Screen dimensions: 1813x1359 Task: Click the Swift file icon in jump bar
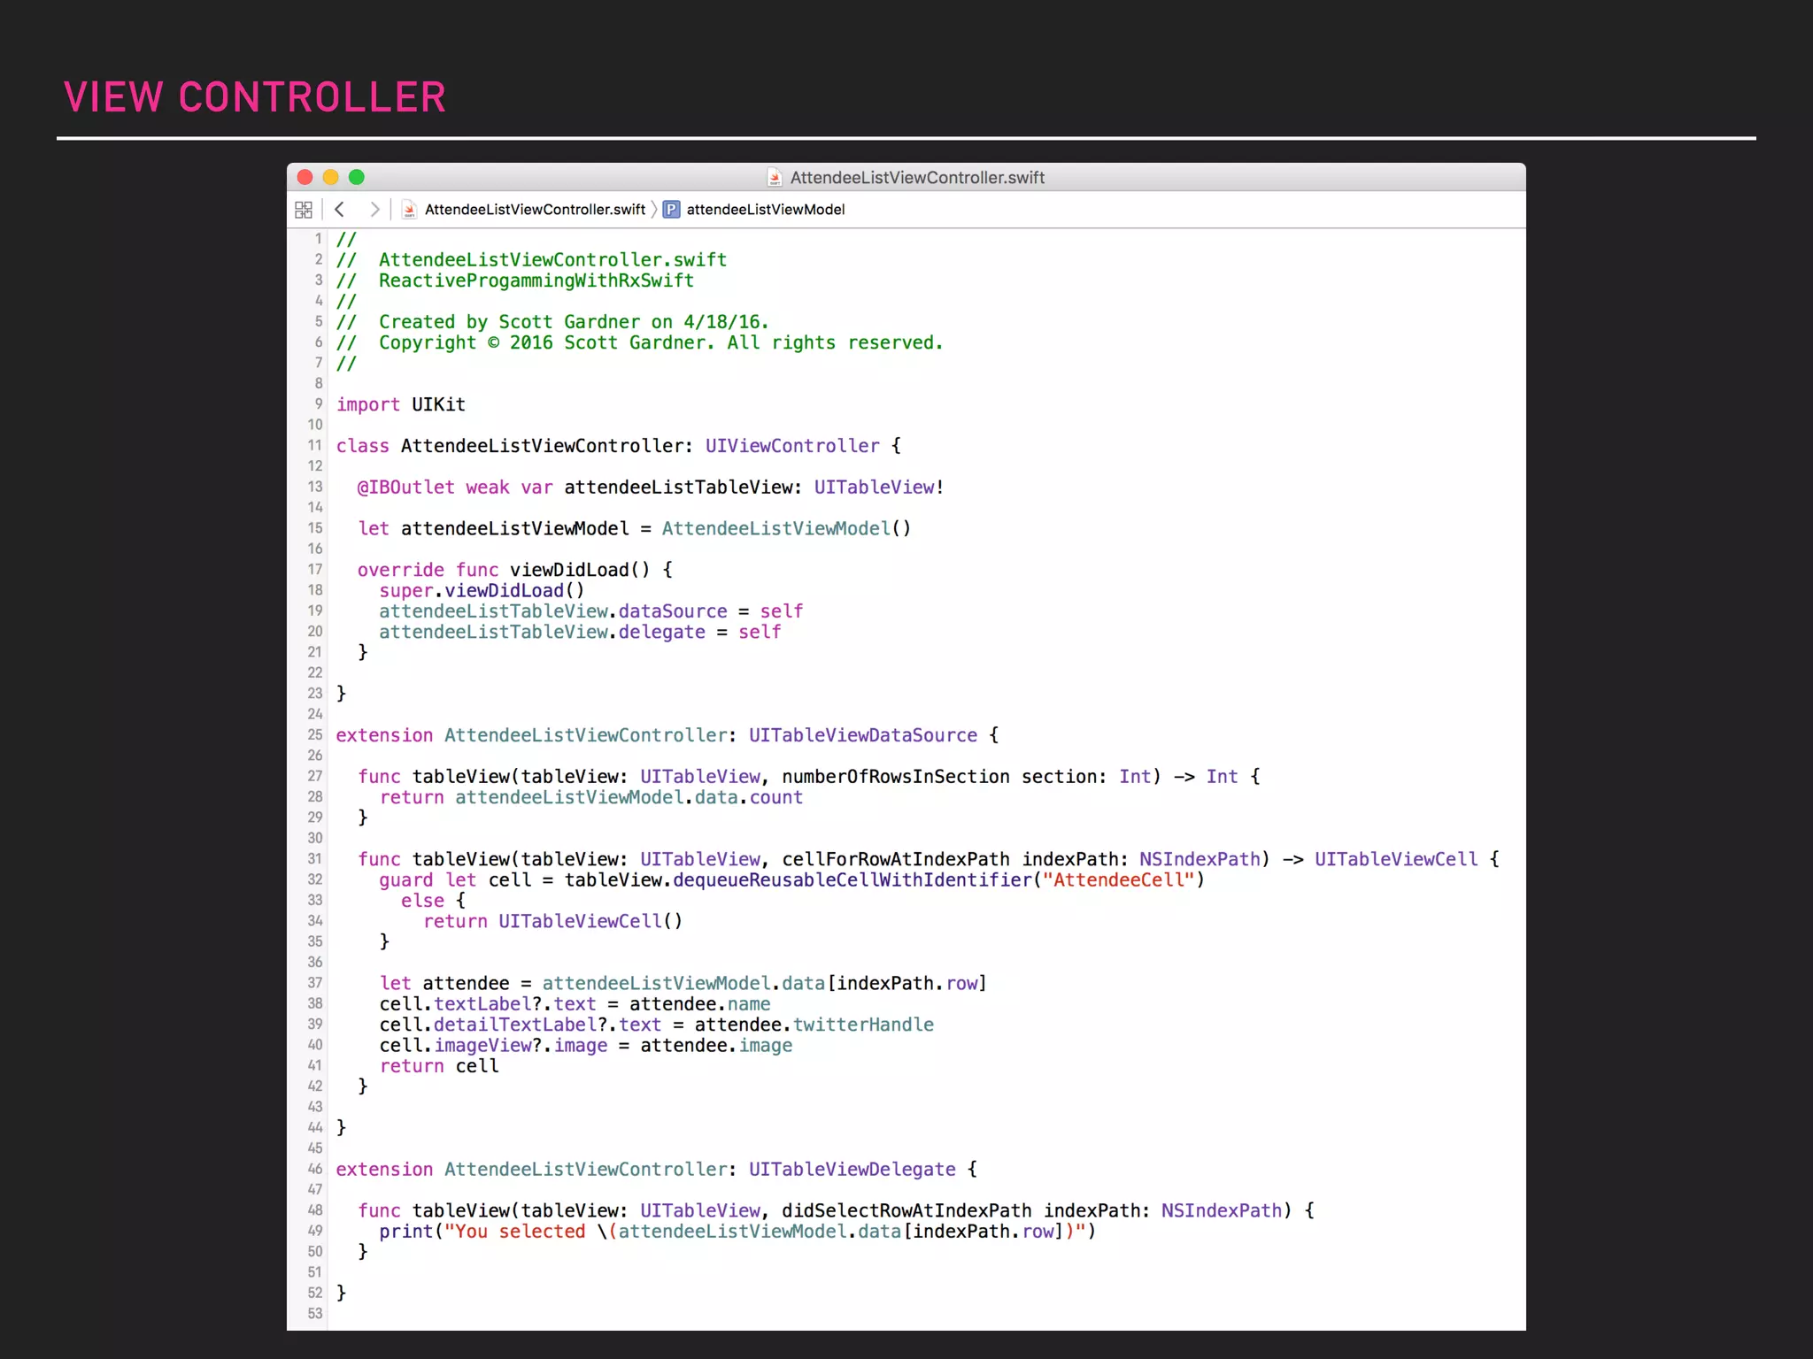click(409, 210)
